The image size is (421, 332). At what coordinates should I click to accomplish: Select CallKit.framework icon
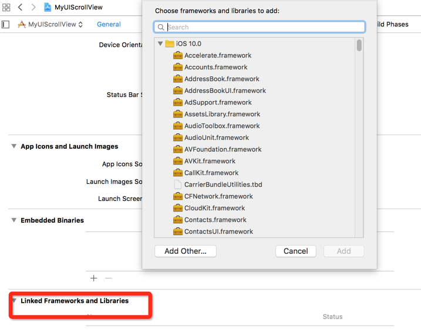pos(178,173)
